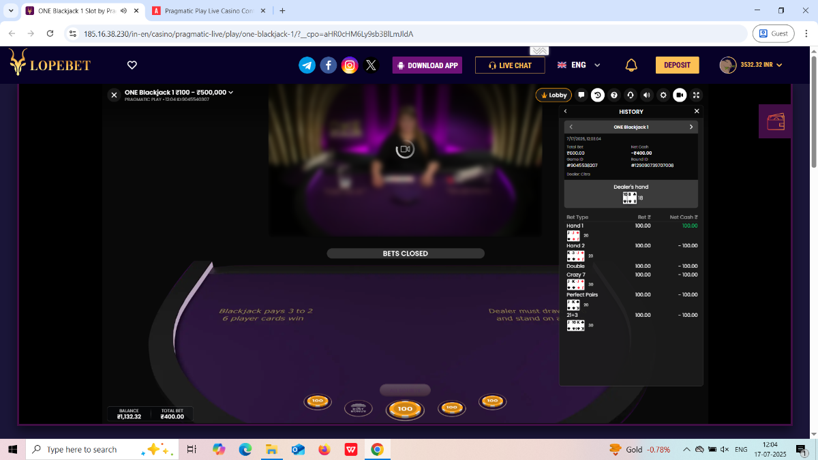
Task: Expand the ONE Blackjack table limits dropdown
Action: pyautogui.click(x=179, y=93)
